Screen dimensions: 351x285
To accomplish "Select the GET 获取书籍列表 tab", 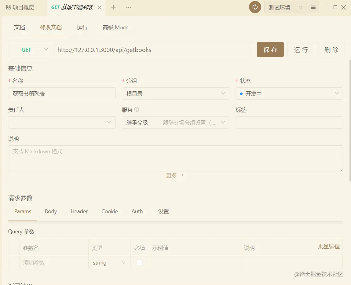I will (x=76, y=7).
